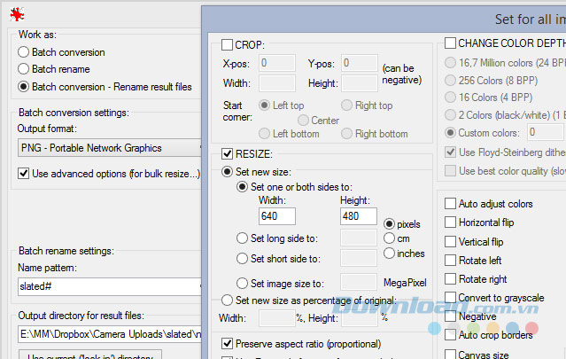Click the IrfanView icon in title bar
Screen dimensions: 566x359
pos(15,13)
